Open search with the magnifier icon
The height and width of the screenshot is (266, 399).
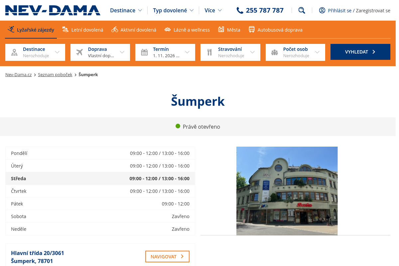point(302,10)
